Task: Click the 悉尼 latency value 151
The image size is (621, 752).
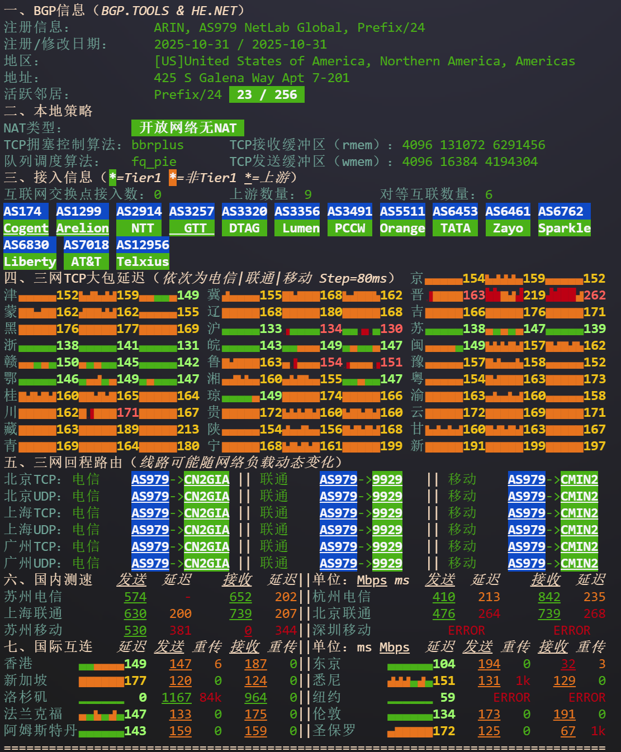Action: pos(444,680)
